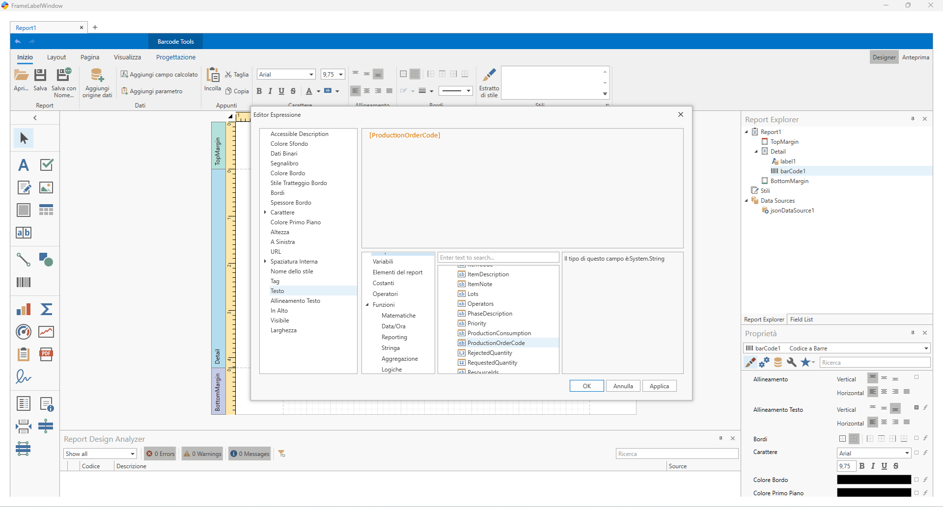
Task: Toggle Strikethrough in the ribbon Carattere group
Action: pyautogui.click(x=293, y=91)
